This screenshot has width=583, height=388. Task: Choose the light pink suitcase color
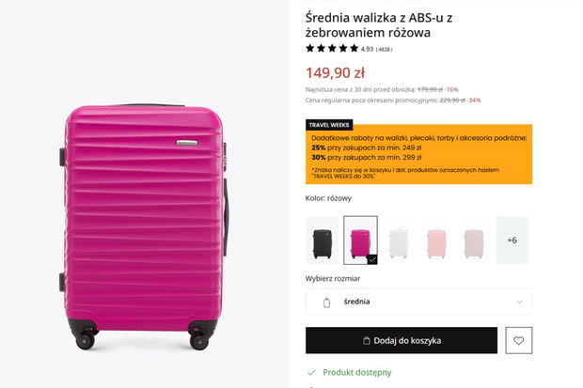(x=436, y=241)
